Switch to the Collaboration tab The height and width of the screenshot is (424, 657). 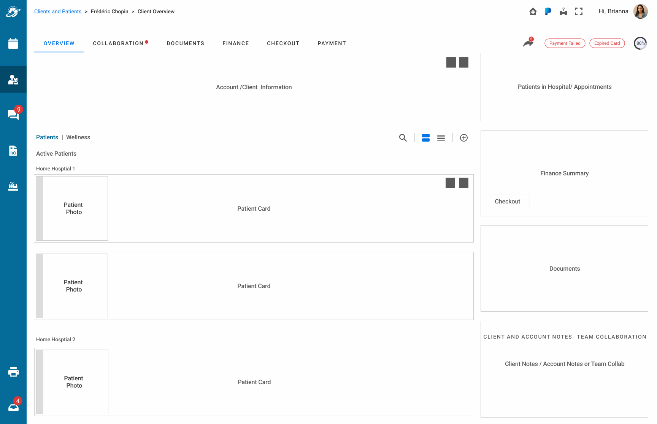coord(118,43)
